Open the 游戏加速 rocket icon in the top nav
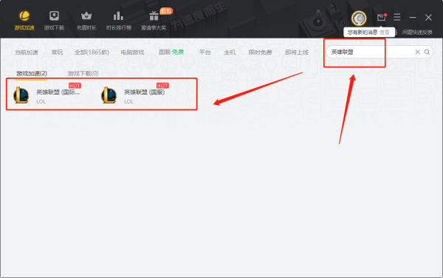This screenshot has width=443, height=278. 24,16
